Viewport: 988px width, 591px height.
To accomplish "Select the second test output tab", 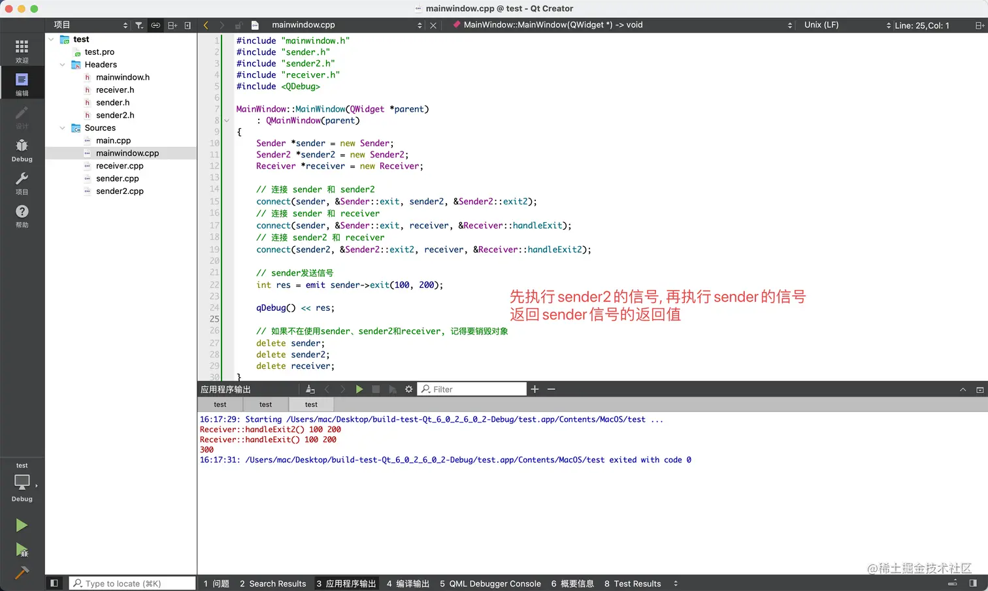I will pos(265,404).
